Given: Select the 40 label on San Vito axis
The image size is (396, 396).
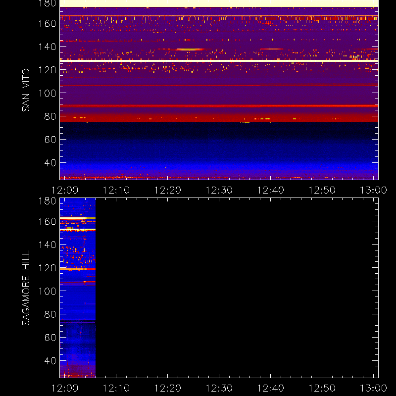Looking at the screenshot, I should pos(50,163).
